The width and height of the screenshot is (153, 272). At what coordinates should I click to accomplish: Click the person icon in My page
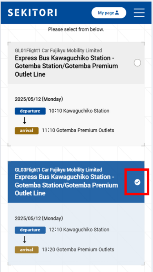click(x=117, y=13)
